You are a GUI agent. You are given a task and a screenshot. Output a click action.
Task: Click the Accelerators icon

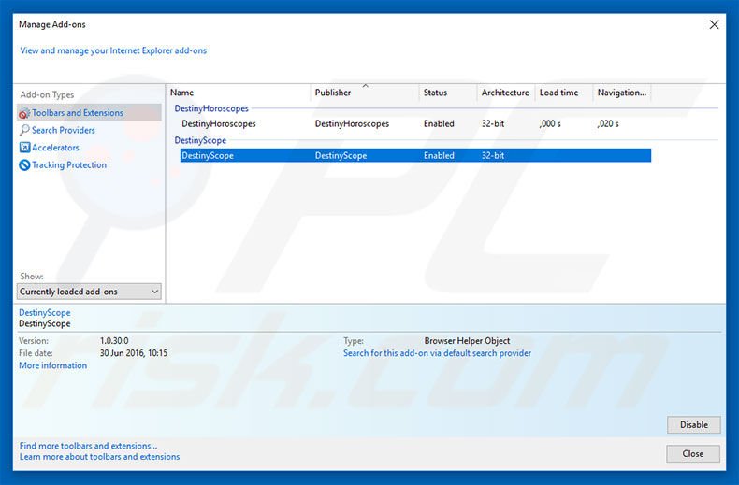coord(24,148)
